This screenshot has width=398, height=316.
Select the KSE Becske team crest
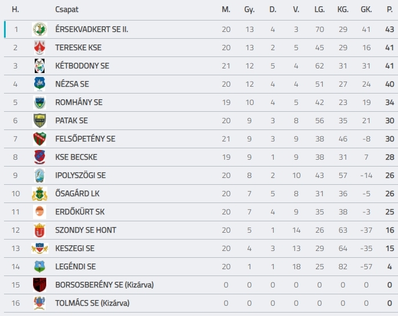pyautogui.click(x=39, y=157)
